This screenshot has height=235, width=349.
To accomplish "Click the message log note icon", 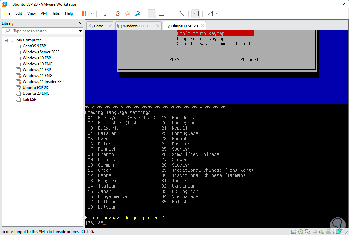I will tap(339, 232).
